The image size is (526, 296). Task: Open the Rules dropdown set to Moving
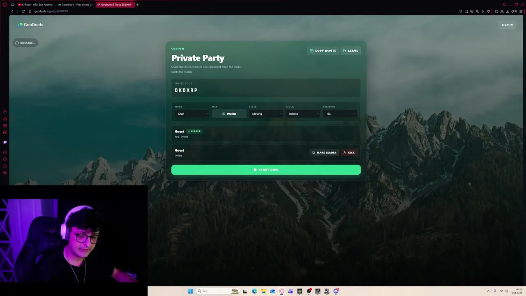[266, 114]
